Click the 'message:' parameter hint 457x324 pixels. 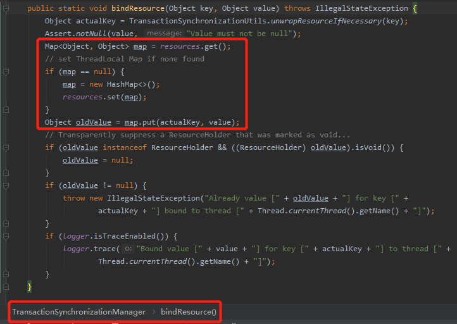163,33
